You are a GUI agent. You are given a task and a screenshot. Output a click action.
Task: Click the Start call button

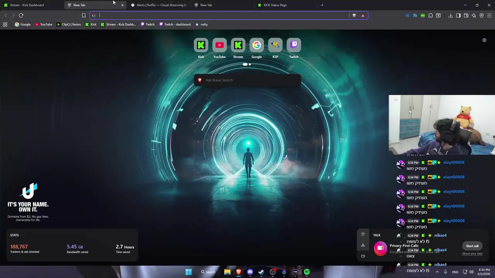[x=472, y=246]
